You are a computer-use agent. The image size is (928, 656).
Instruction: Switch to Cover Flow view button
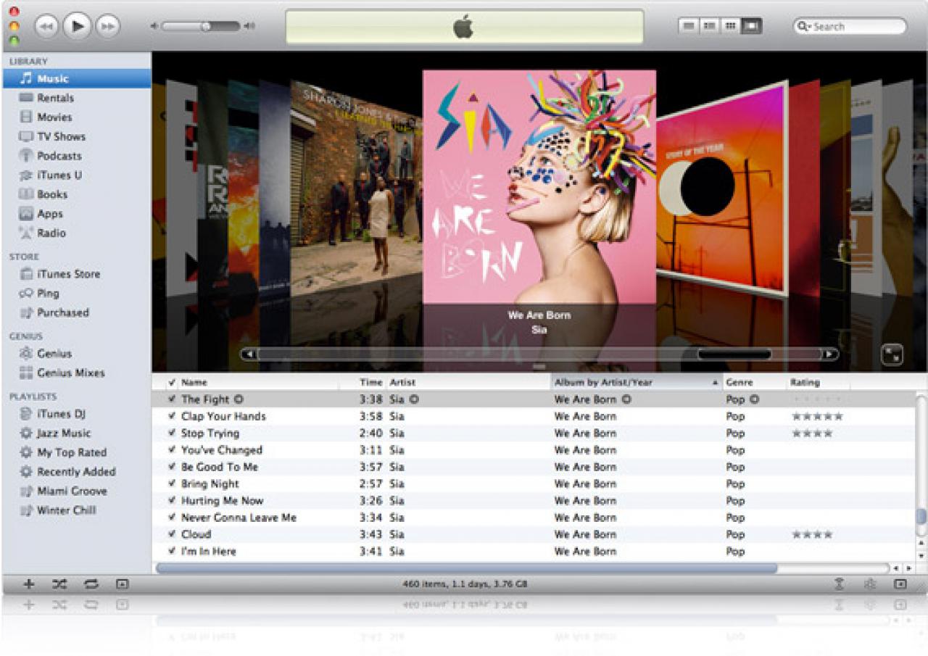tap(751, 25)
